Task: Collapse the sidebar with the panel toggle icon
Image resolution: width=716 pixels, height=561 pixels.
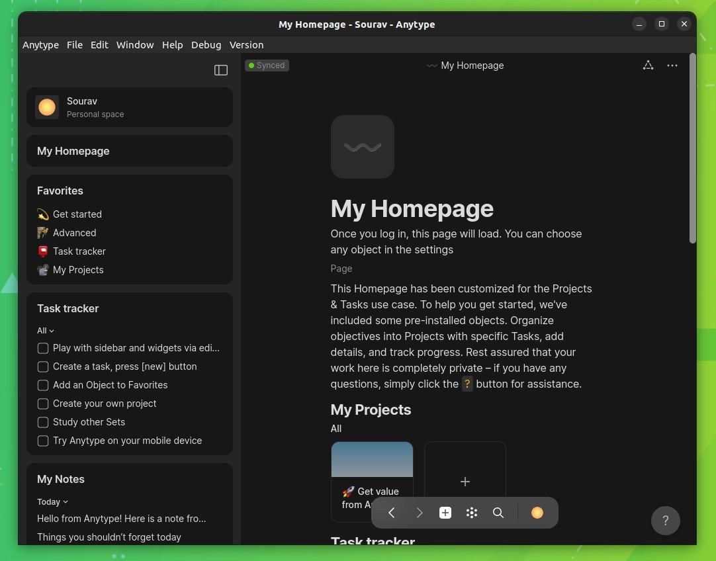Action: 221,69
